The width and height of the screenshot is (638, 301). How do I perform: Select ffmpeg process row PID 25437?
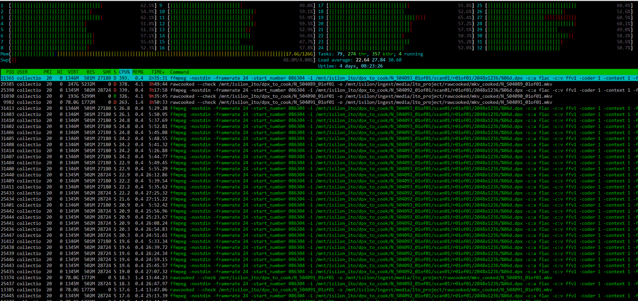319,285
